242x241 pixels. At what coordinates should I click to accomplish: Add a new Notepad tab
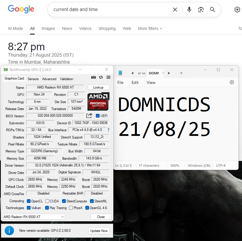(181, 73)
